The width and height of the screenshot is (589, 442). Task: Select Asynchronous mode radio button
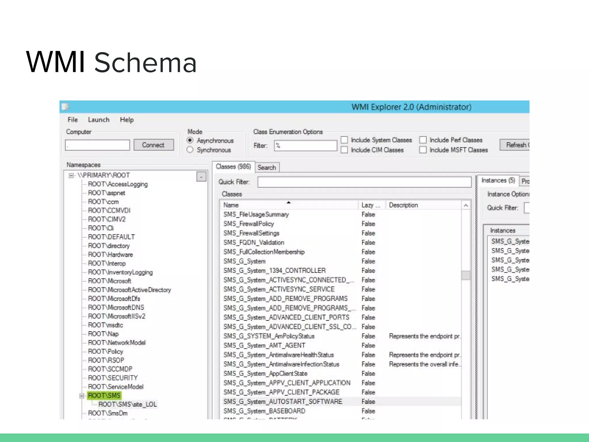pos(190,140)
